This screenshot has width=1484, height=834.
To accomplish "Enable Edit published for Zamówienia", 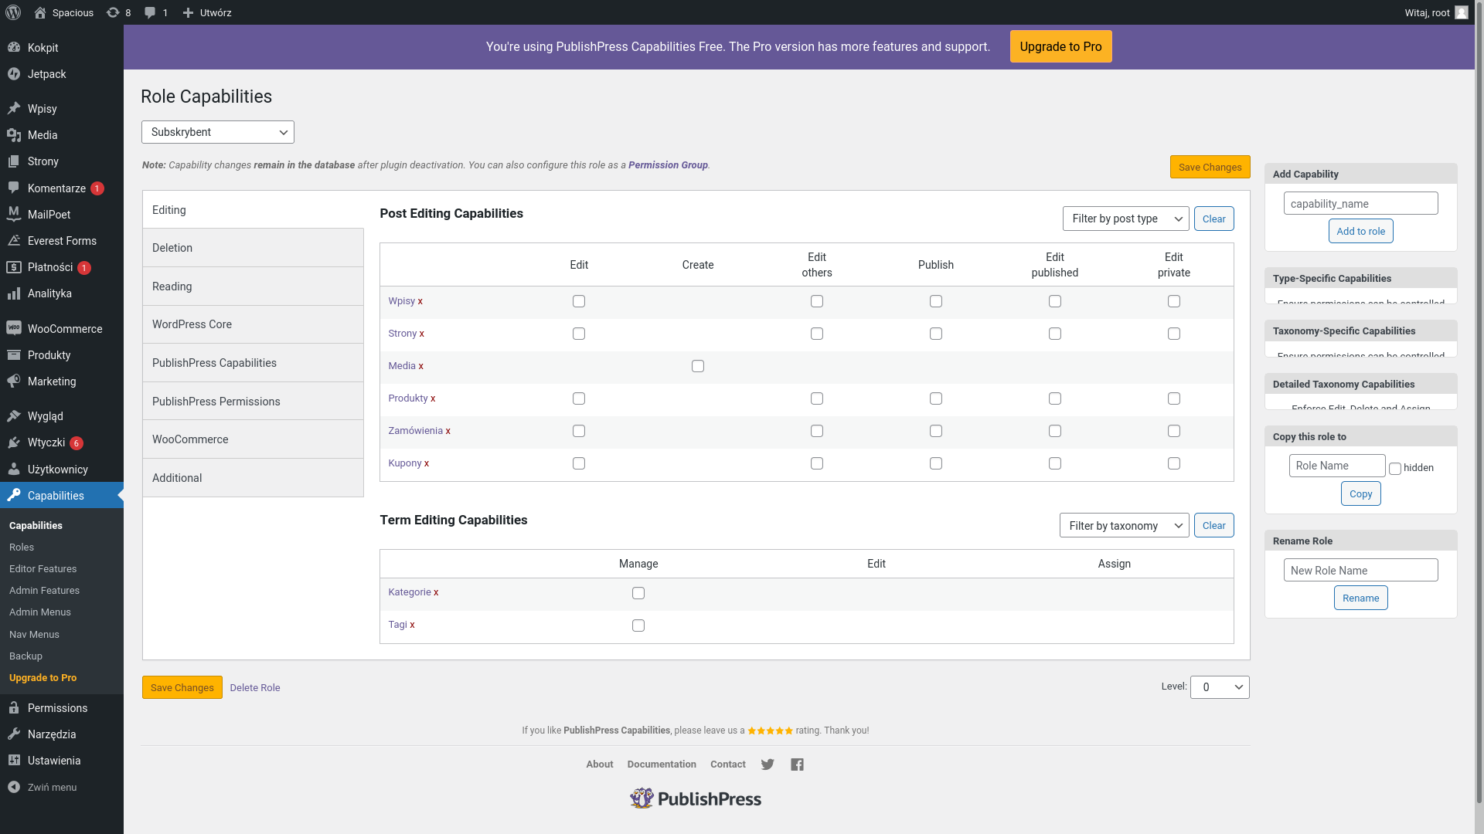I will click(1055, 431).
